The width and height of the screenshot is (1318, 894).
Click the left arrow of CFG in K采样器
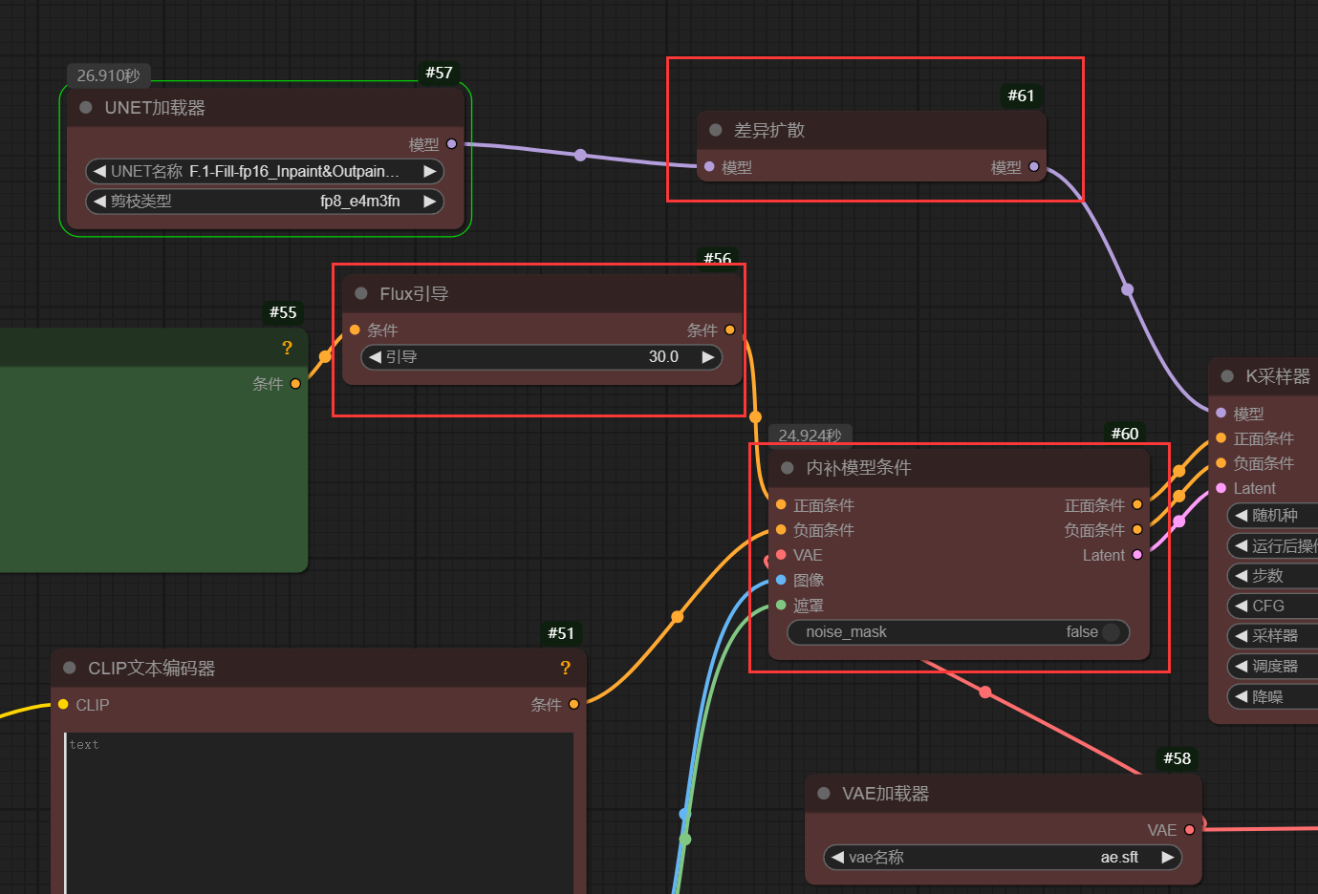pos(1241,606)
